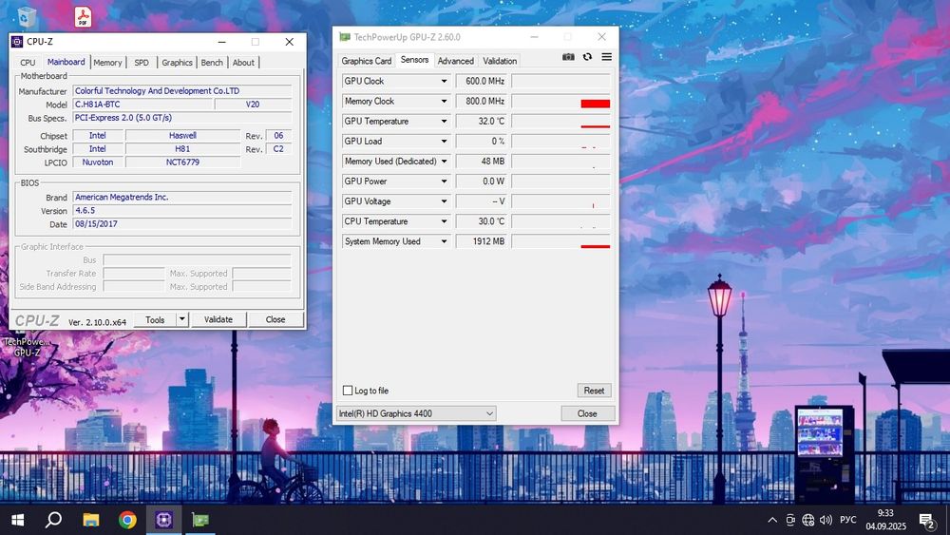Open the About tab in CPU-Z
The image size is (950, 535).
tap(243, 63)
